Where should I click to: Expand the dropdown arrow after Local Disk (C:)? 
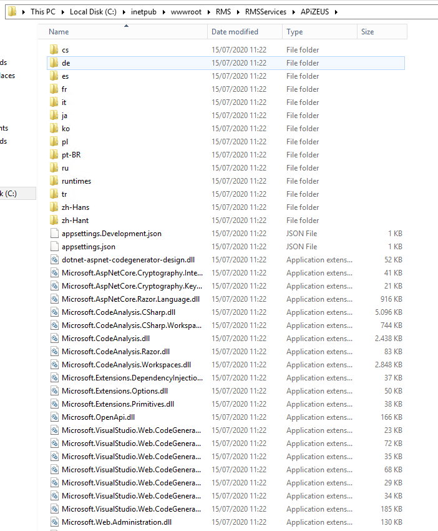tap(124, 12)
